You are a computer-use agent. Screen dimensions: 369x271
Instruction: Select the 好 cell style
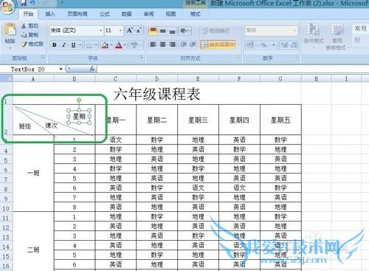point(361,40)
